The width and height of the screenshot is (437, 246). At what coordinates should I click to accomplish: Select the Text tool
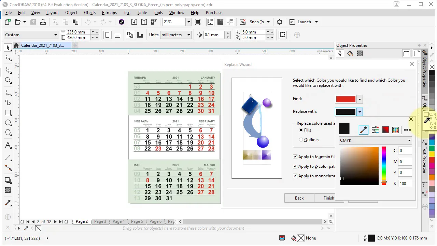point(8,145)
